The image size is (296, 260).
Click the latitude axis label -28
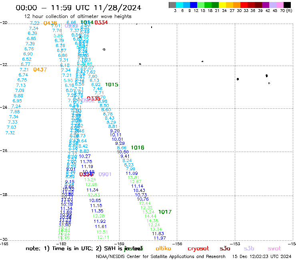pyautogui.click(x=4, y=195)
